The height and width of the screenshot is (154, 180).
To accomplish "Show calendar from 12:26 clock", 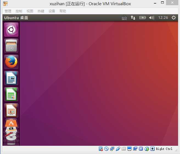I will click(x=163, y=18).
